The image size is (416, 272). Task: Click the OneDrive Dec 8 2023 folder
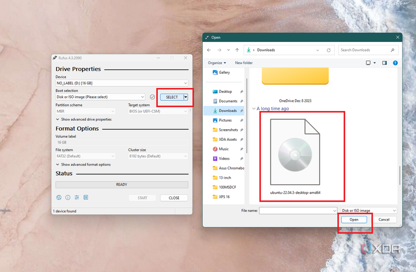[x=295, y=85]
